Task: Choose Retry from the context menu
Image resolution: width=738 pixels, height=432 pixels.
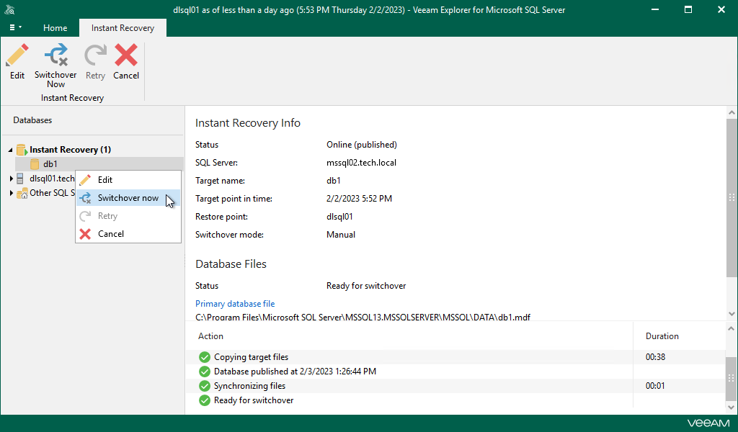Action: click(x=128, y=216)
